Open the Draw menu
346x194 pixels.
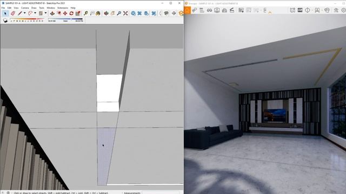[x=34, y=8]
